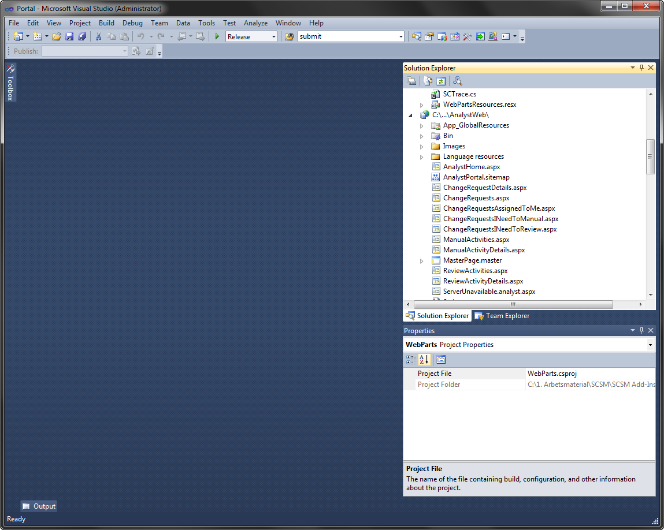Select ChangeRequestDetails.aspx file

(x=485, y=188)
